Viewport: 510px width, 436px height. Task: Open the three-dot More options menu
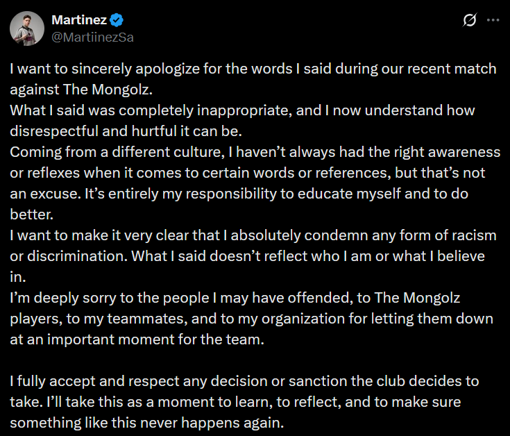tap(493, 20)
